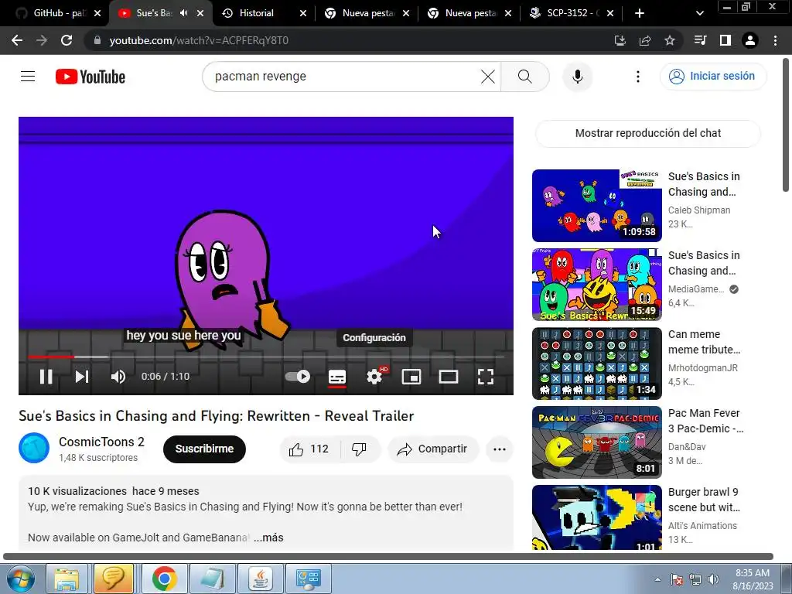Open Chrome profile avatar menu
This screenshot has width=792, height=594.
(750, 40)
